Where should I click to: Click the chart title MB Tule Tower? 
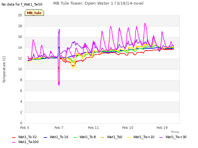pos(98,3)
